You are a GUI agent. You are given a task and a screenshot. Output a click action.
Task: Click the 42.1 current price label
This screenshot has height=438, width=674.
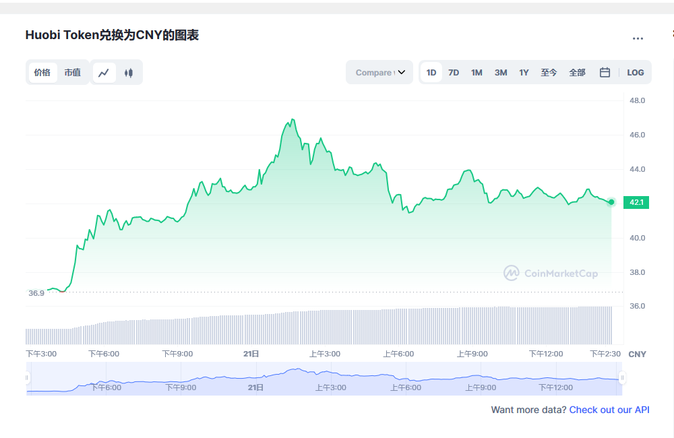[636, 202]
